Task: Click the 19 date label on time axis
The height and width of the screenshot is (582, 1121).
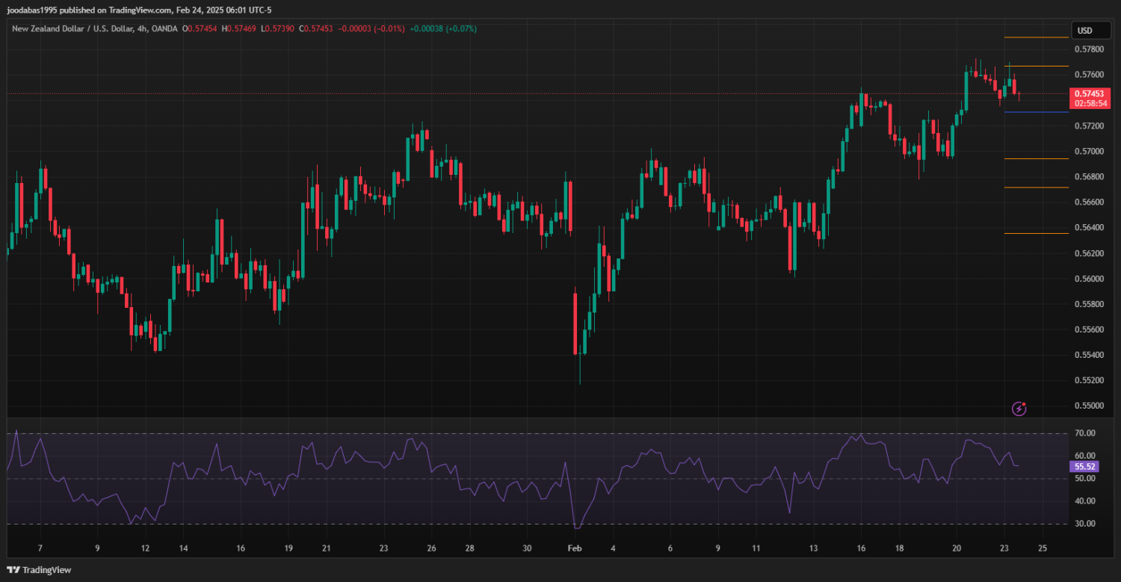Action: (x=288, y=548)
